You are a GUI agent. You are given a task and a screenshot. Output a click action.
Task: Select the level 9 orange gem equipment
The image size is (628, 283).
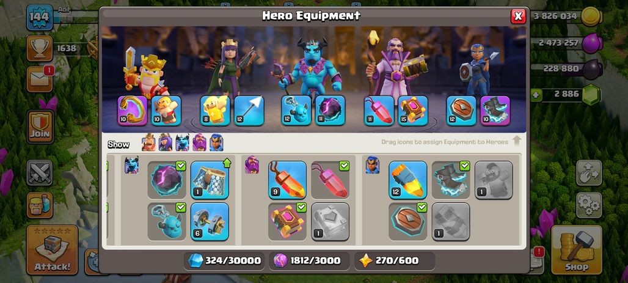coord(287,180)
